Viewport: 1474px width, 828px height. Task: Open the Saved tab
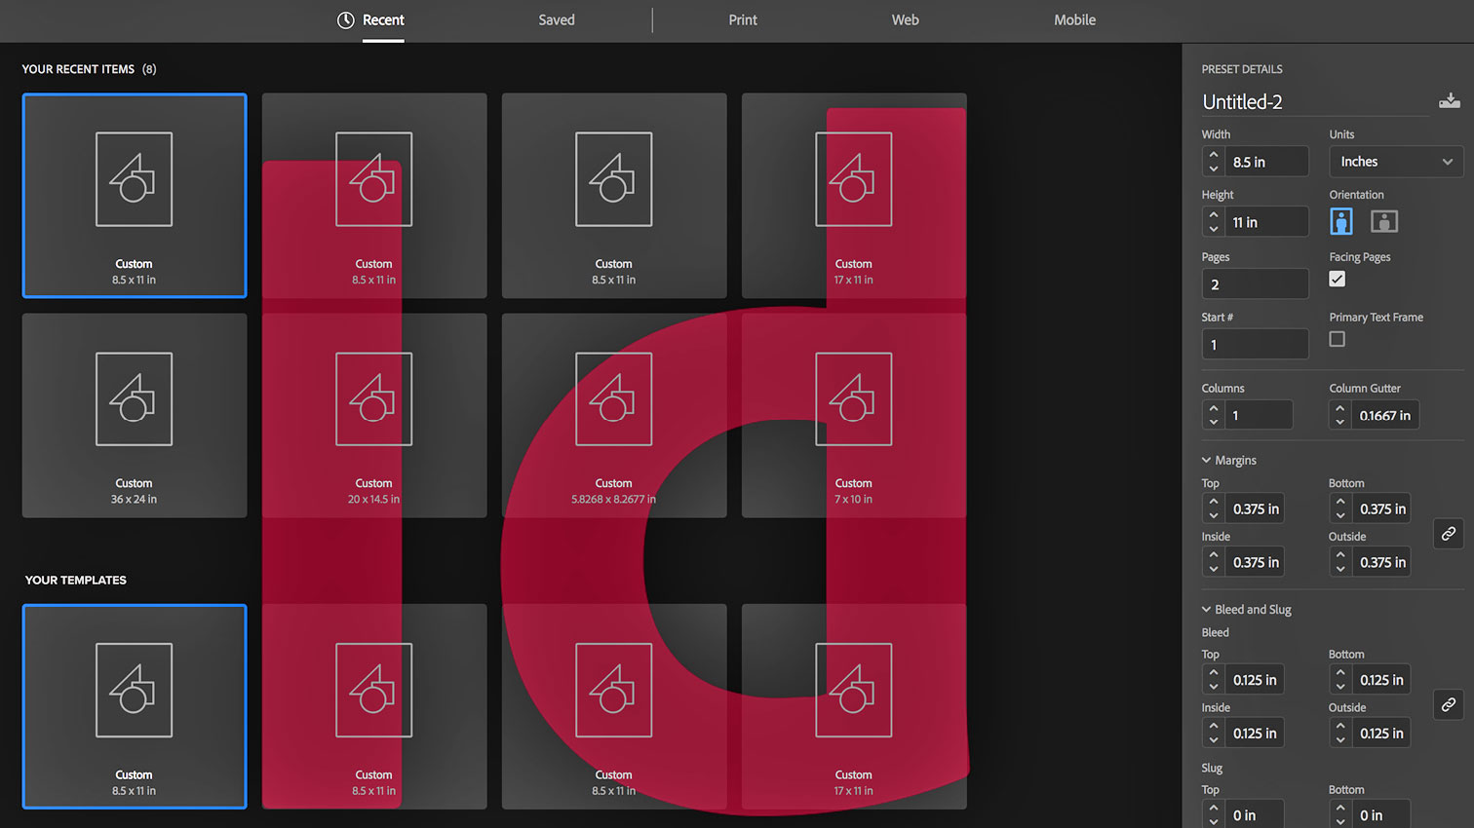[x=557, y=19]
